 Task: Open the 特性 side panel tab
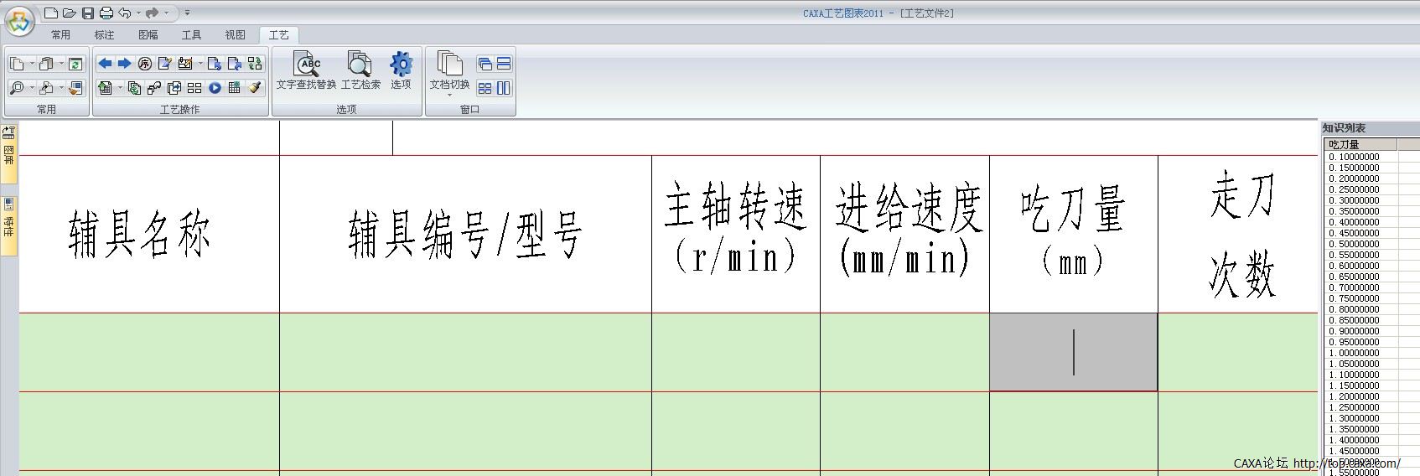[x=8, y=226]
